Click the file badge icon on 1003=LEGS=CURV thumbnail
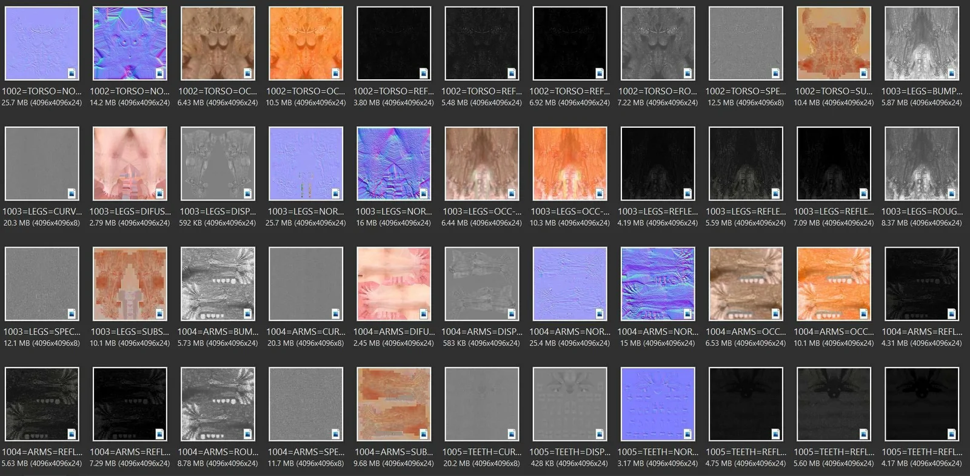The height and width of the screenshot is (476, 970). tap(72, 194)
